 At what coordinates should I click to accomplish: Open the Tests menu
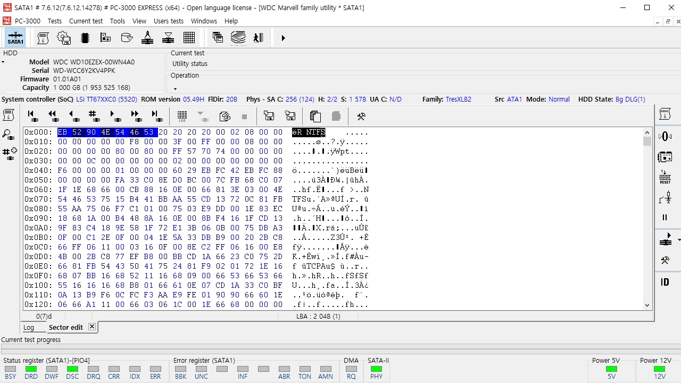coord(55,21)
